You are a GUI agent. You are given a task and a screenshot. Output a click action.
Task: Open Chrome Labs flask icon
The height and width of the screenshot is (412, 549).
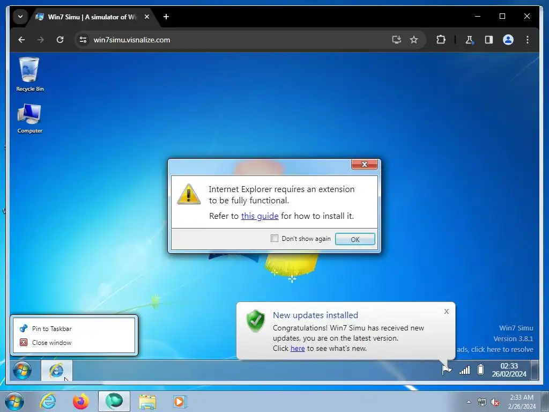tap(469, 40)
